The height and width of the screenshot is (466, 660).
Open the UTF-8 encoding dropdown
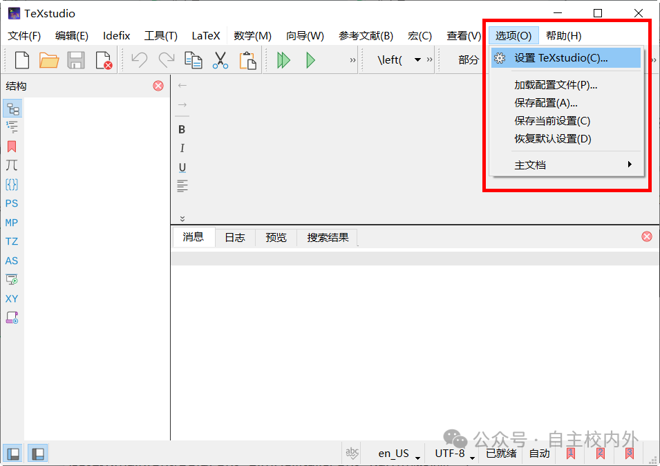[455, 454]
